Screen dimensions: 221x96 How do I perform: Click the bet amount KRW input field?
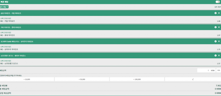coord(206,70)
